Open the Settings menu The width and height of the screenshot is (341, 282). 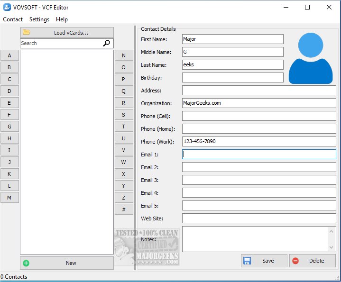pos(39,19)
